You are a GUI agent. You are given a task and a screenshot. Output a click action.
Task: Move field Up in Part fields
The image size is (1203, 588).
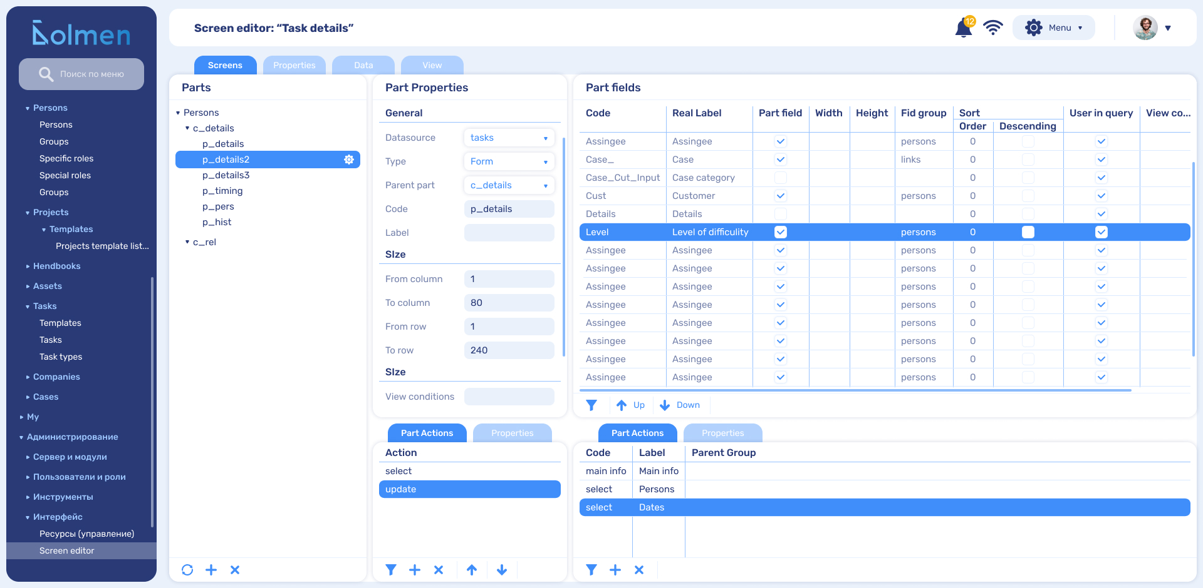[x=630, y=405]
